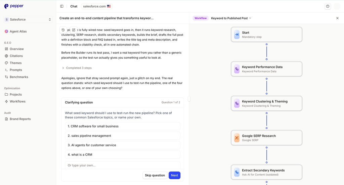This screenshot has height=185, width=344.
Task: Select option CRM software for small business
Action: click(122, 126)
